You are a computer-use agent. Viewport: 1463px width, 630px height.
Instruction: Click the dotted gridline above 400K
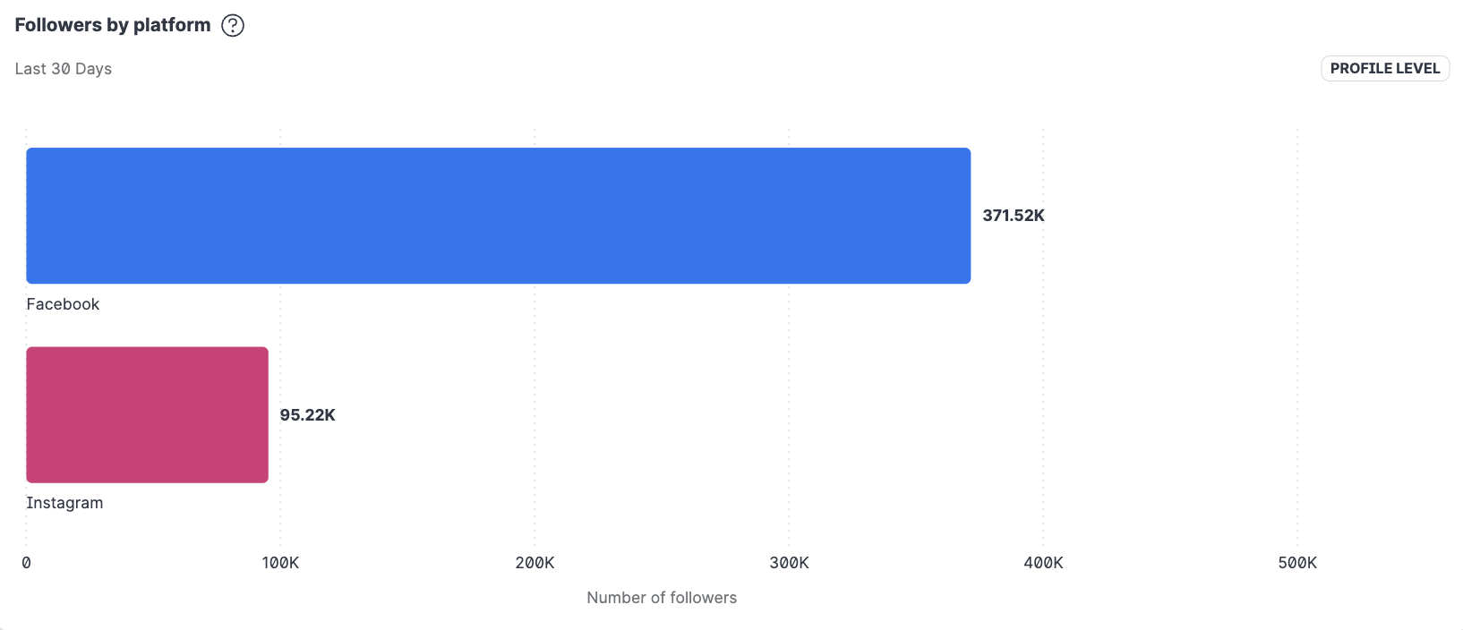point(1043,358)
